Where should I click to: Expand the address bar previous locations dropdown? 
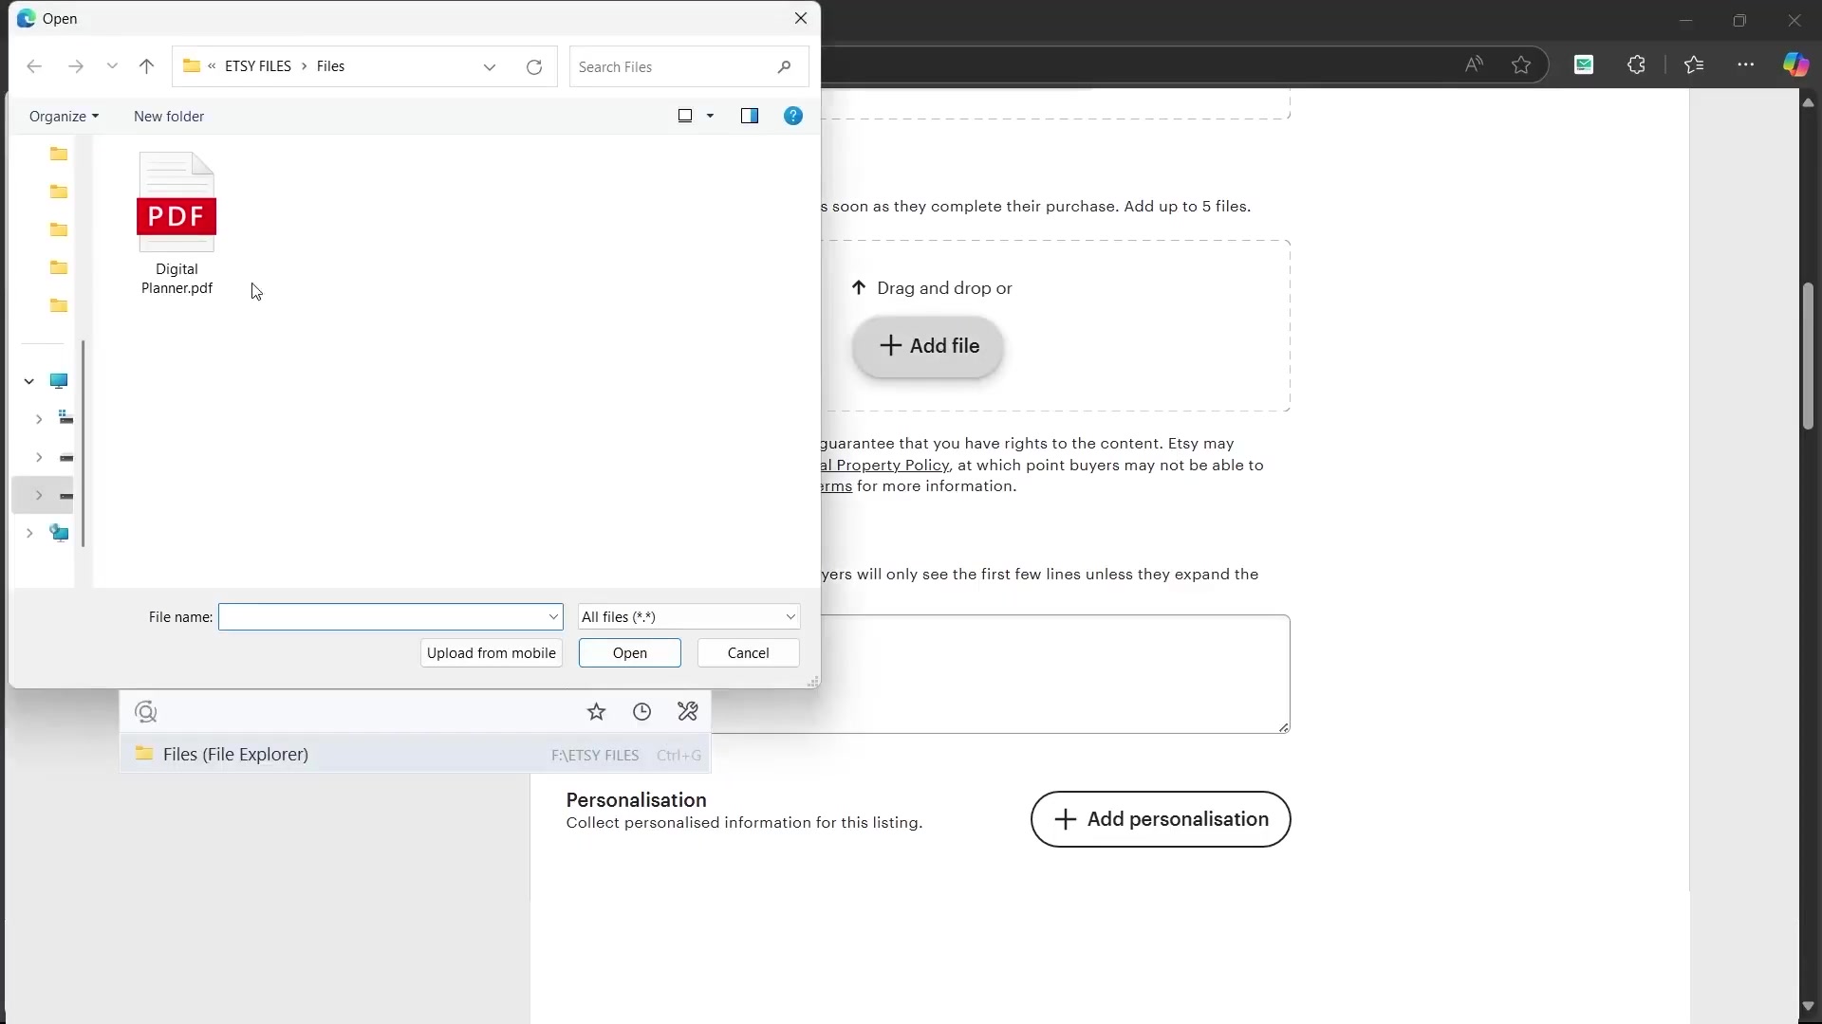[490, 66]
